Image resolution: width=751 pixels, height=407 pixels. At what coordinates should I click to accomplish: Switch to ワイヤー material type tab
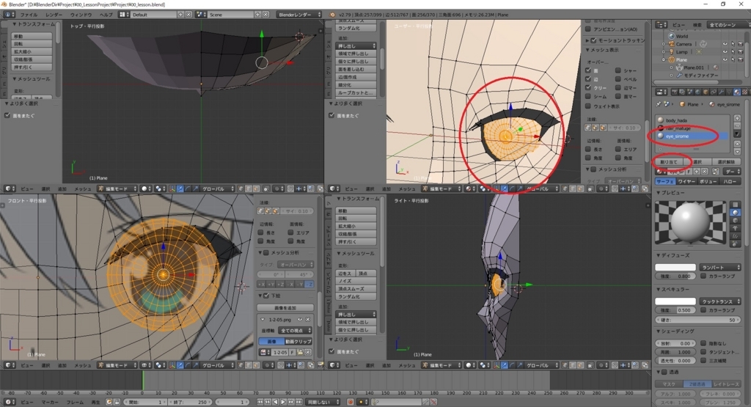coord(686,181)
